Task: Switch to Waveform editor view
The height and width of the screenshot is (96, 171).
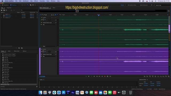Action: click(x=5, y=5)
